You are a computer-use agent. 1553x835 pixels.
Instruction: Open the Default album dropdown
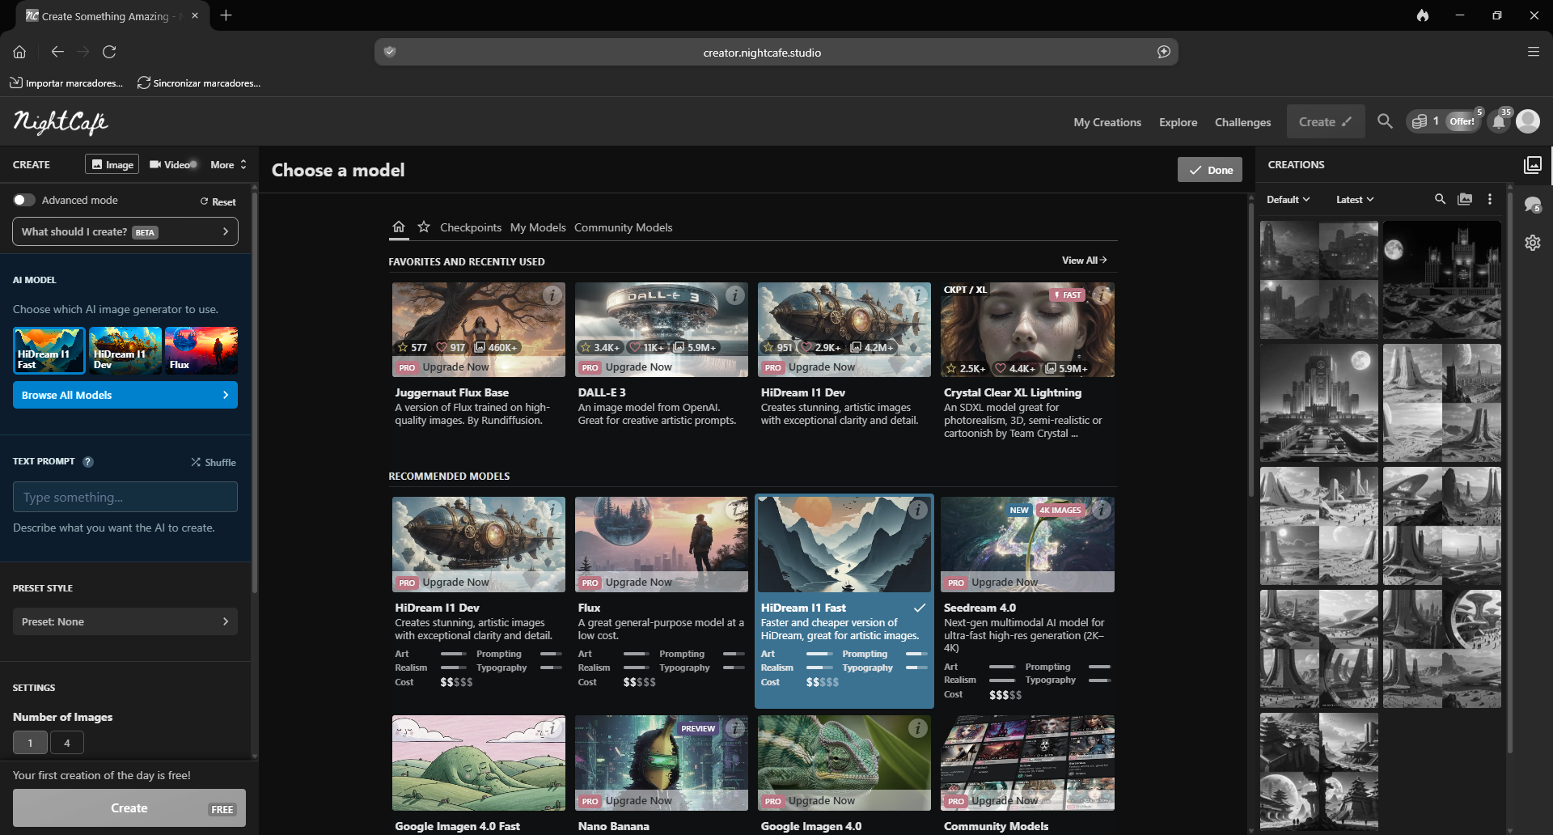1287,198
